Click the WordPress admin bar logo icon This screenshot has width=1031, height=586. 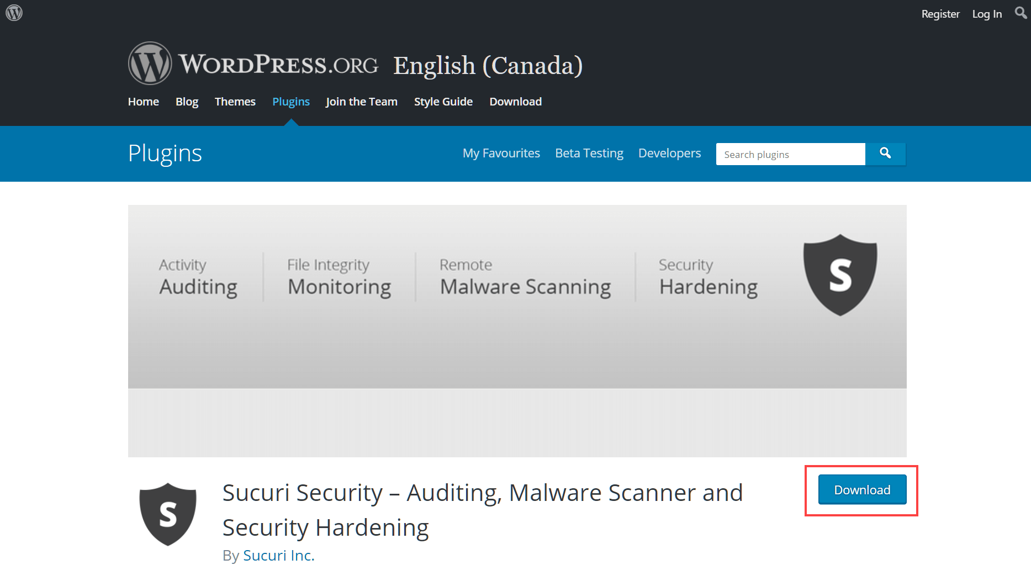point(14,13)
